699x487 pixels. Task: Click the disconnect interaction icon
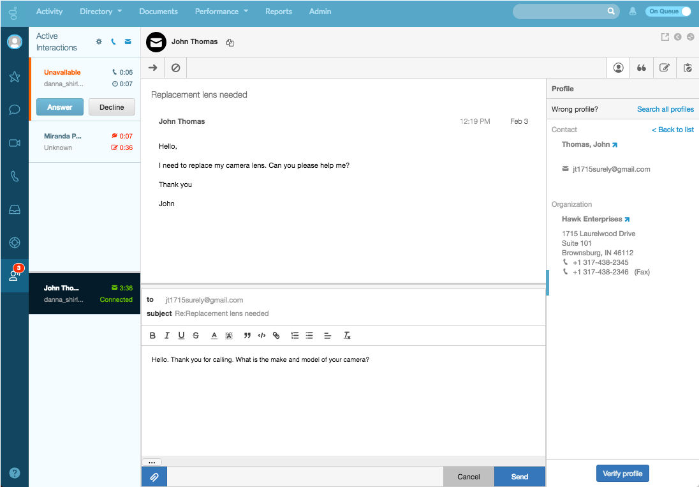(175, 68)
